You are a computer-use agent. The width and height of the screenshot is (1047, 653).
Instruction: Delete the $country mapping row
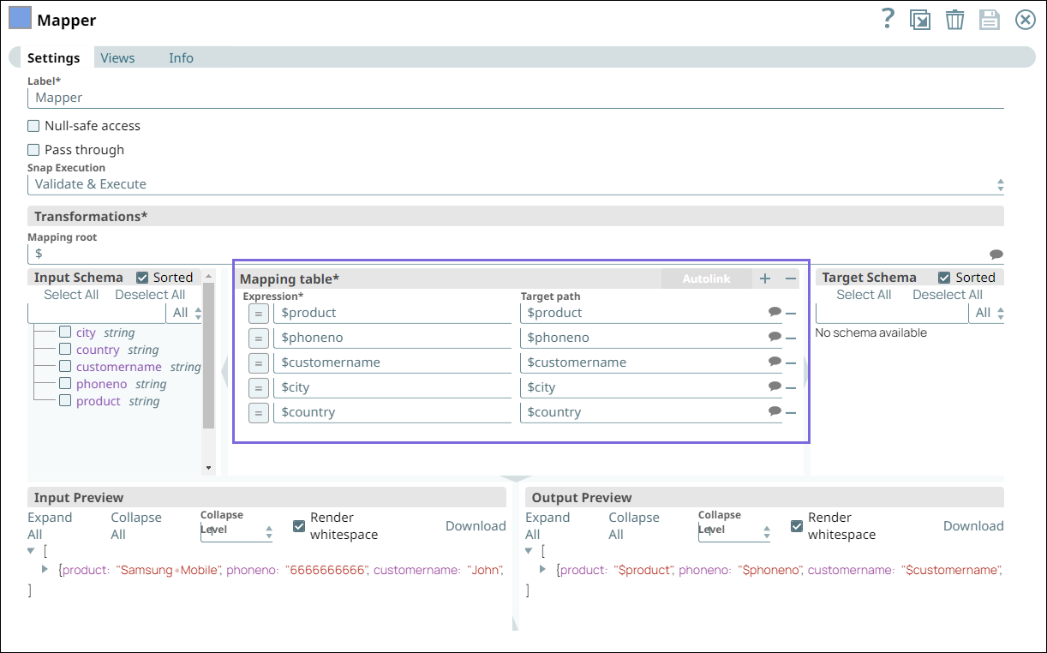pos(791,413)
